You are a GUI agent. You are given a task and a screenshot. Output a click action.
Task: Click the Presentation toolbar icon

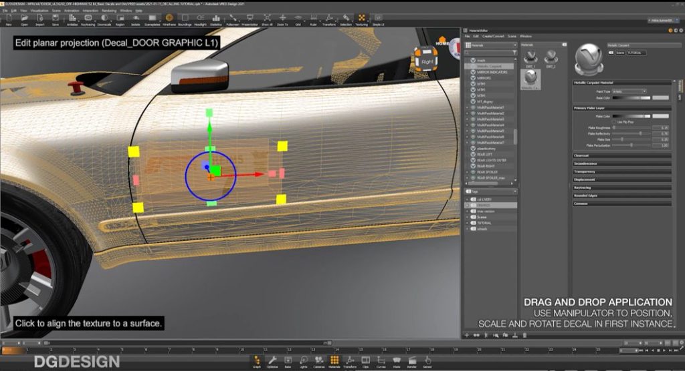coord(250,19)
